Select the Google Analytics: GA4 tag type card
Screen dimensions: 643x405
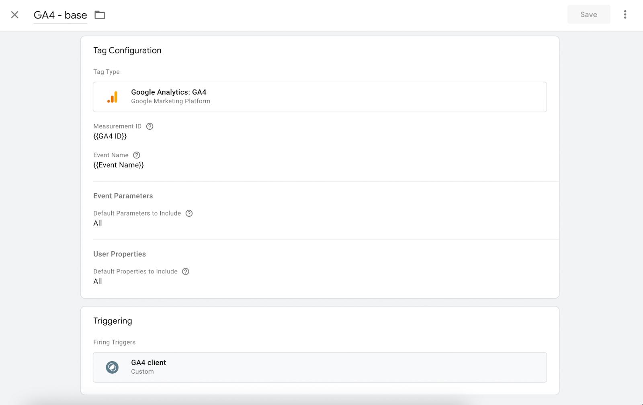point(320,97)
